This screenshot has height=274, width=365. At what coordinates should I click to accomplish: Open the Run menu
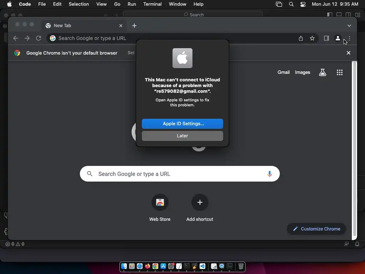click(x=132, y=4)
